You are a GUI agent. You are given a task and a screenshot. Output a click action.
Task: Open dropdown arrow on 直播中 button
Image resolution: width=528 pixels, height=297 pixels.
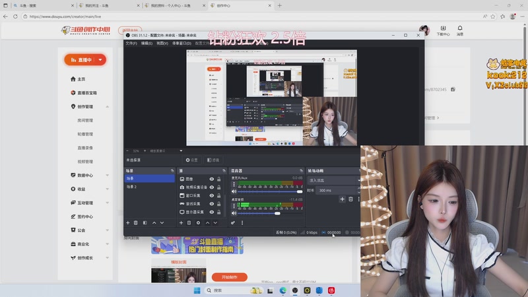click(x=100, y=60)
